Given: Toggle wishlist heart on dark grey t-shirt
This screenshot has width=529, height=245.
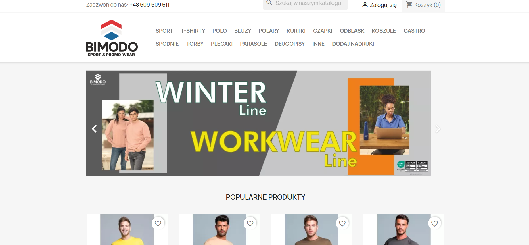Looking at the screenshot, I should click(434, 223).
